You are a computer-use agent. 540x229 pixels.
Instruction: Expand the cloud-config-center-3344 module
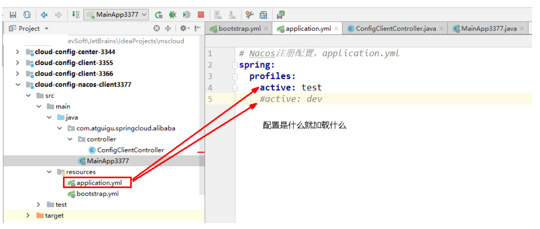coord(17,52)
